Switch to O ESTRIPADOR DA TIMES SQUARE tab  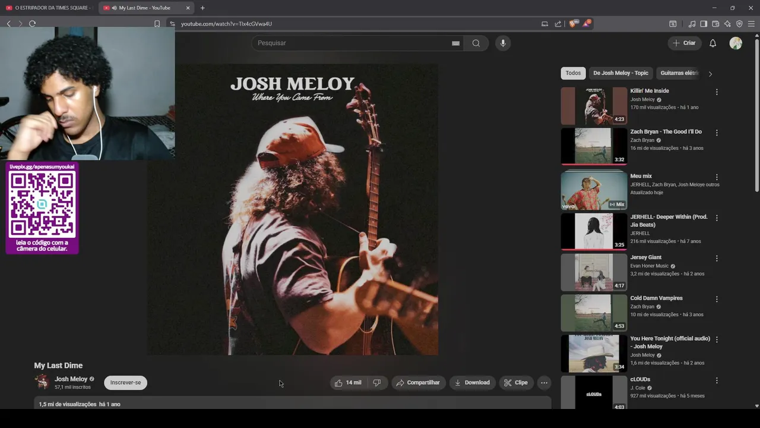pyautogui.click(x=49, y=8)
